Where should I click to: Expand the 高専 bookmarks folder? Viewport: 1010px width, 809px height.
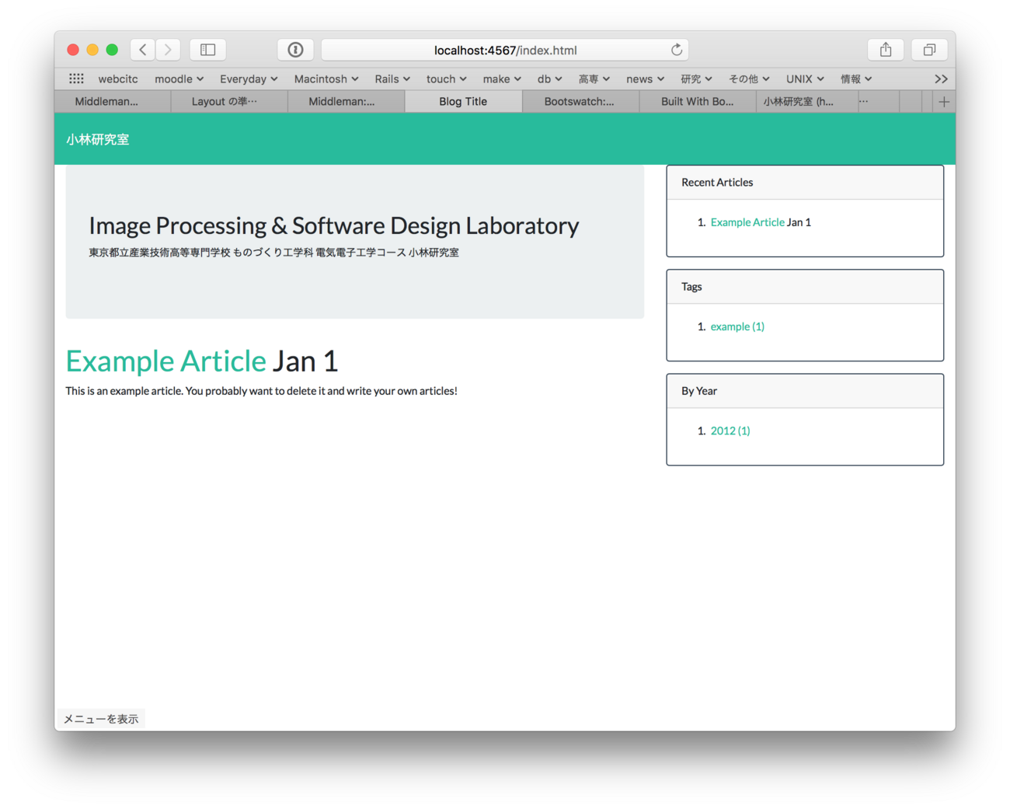(594, 78)
